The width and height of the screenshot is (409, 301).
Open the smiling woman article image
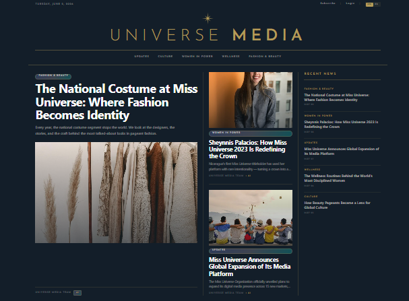click(251, 100)
